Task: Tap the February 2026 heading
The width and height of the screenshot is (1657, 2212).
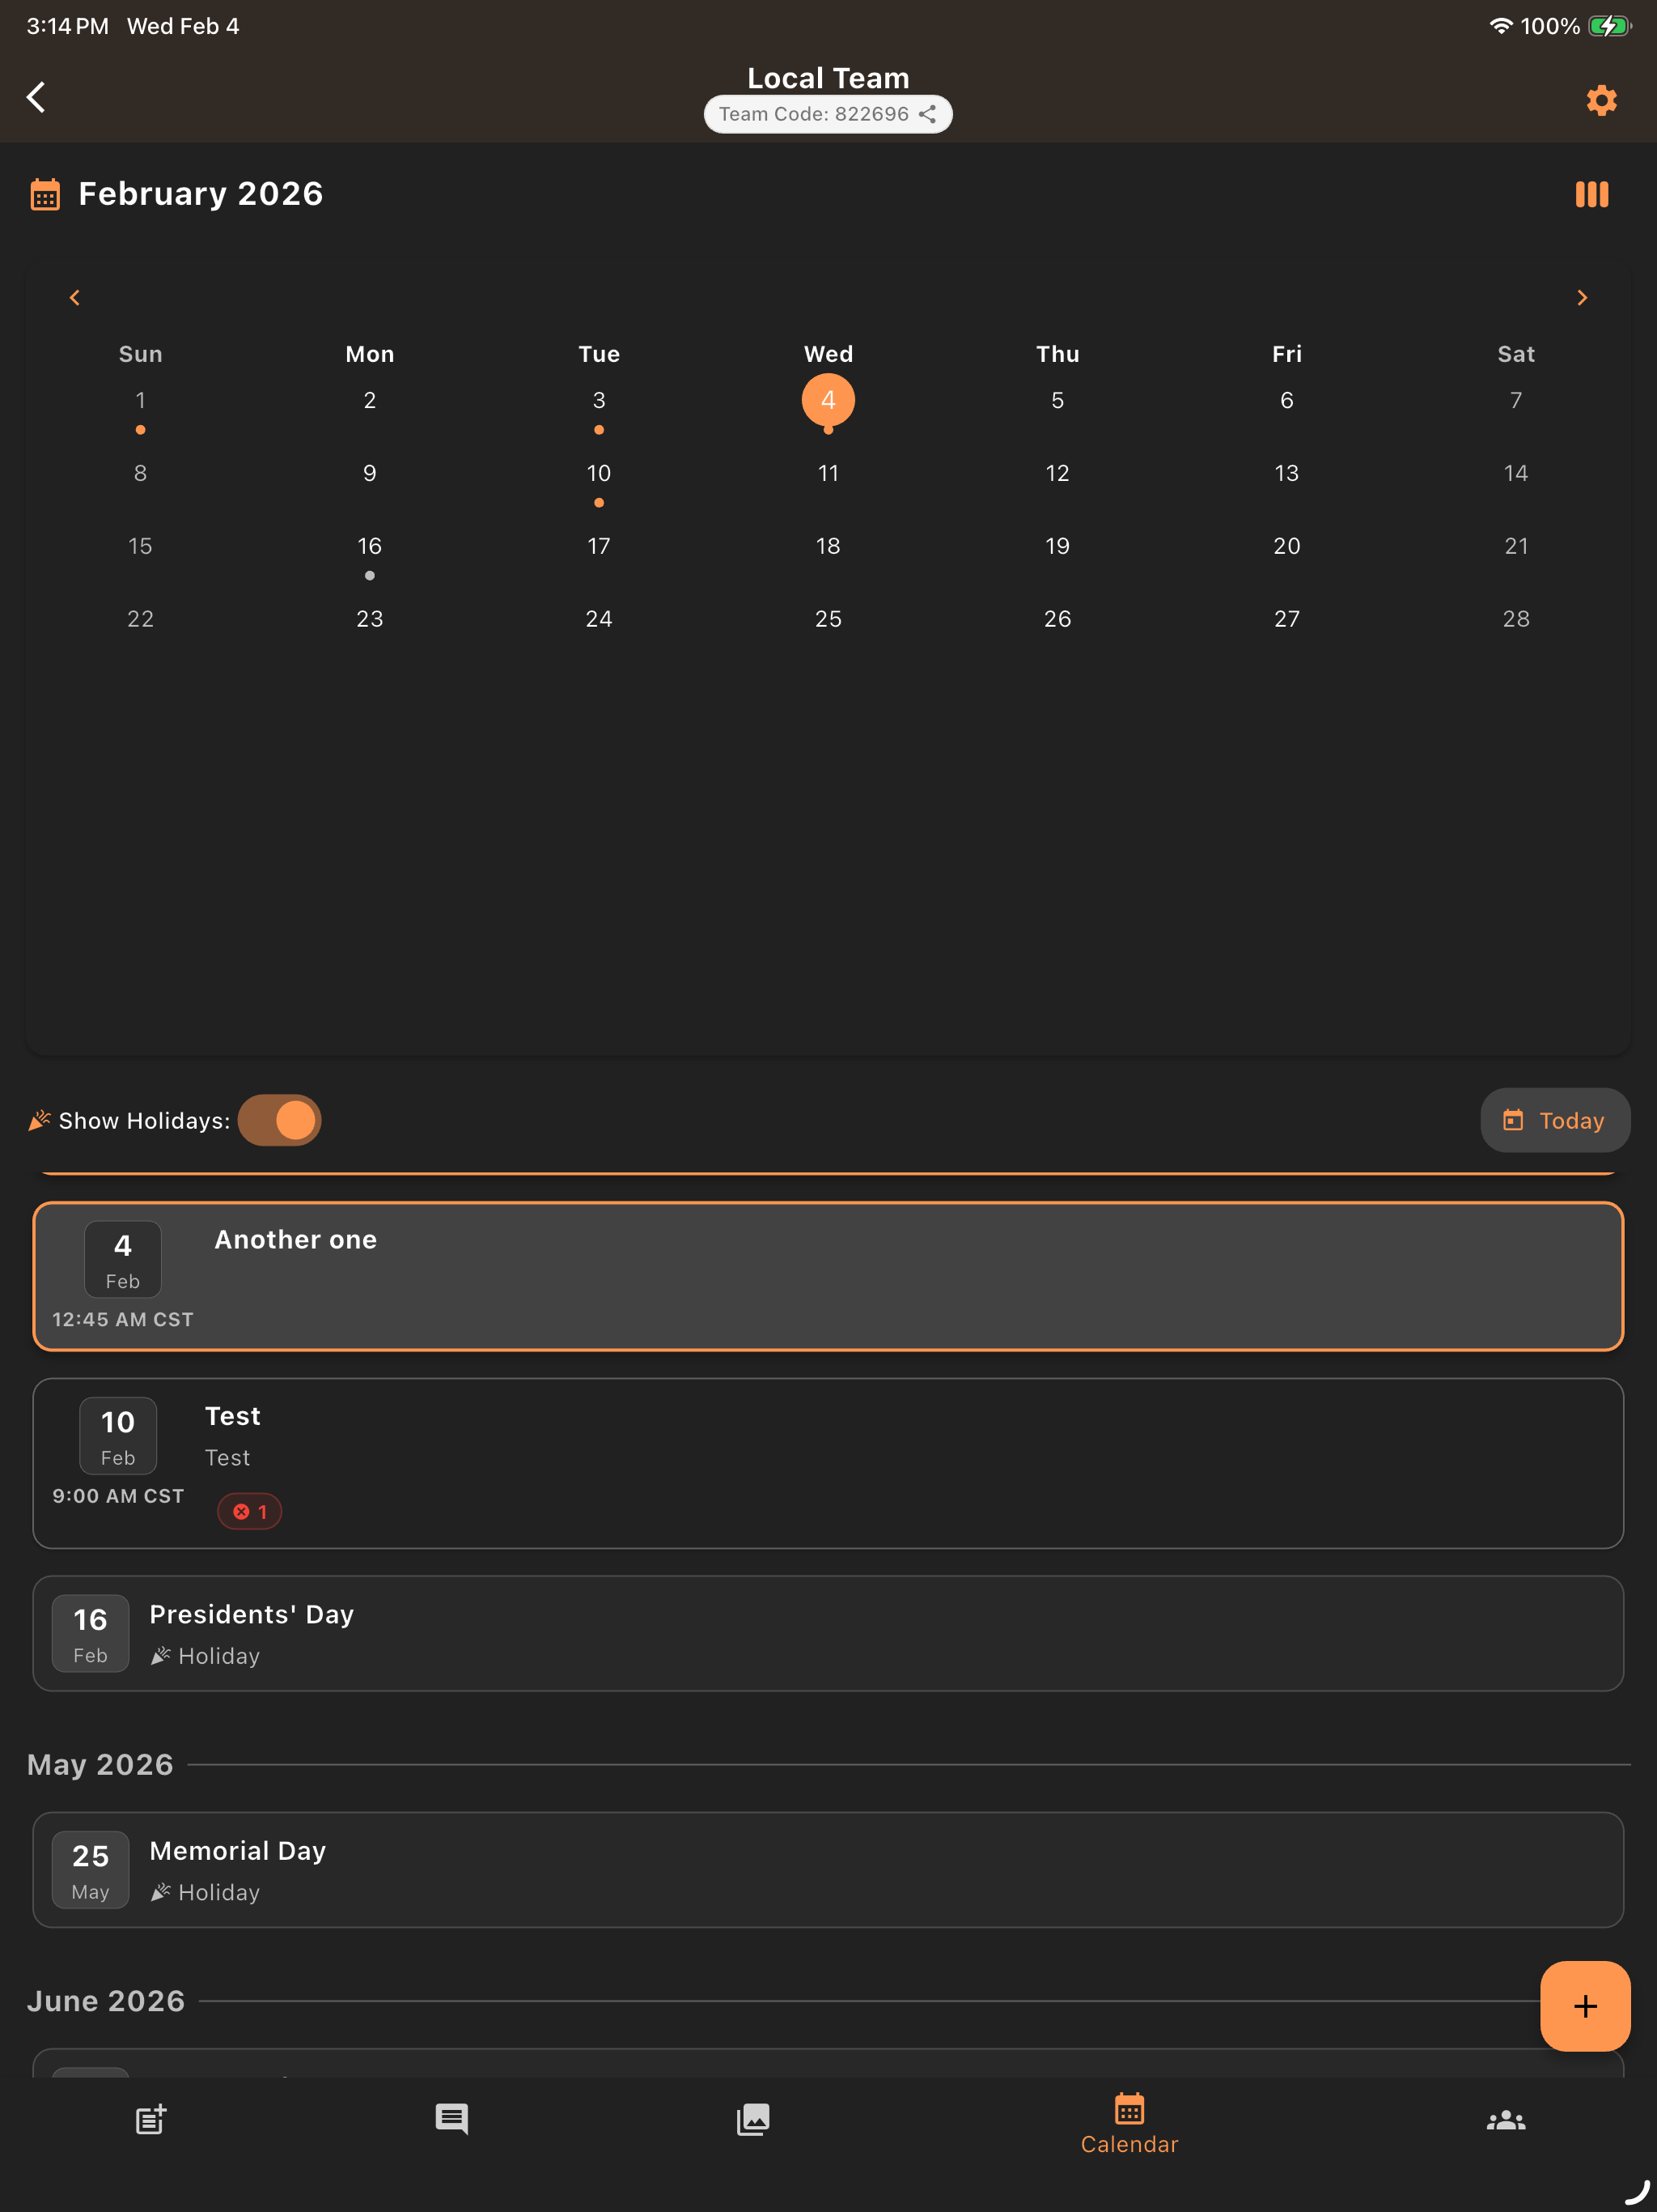Action: click(201, 194)
